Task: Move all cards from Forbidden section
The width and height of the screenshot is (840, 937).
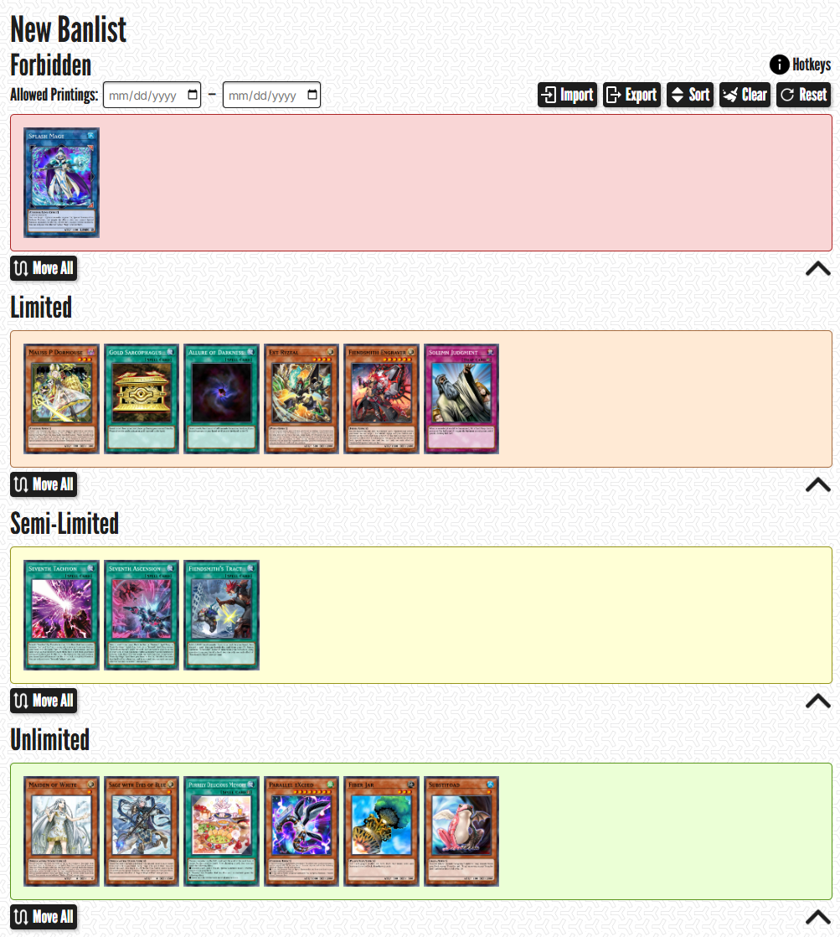Action: tap(44, 268)
